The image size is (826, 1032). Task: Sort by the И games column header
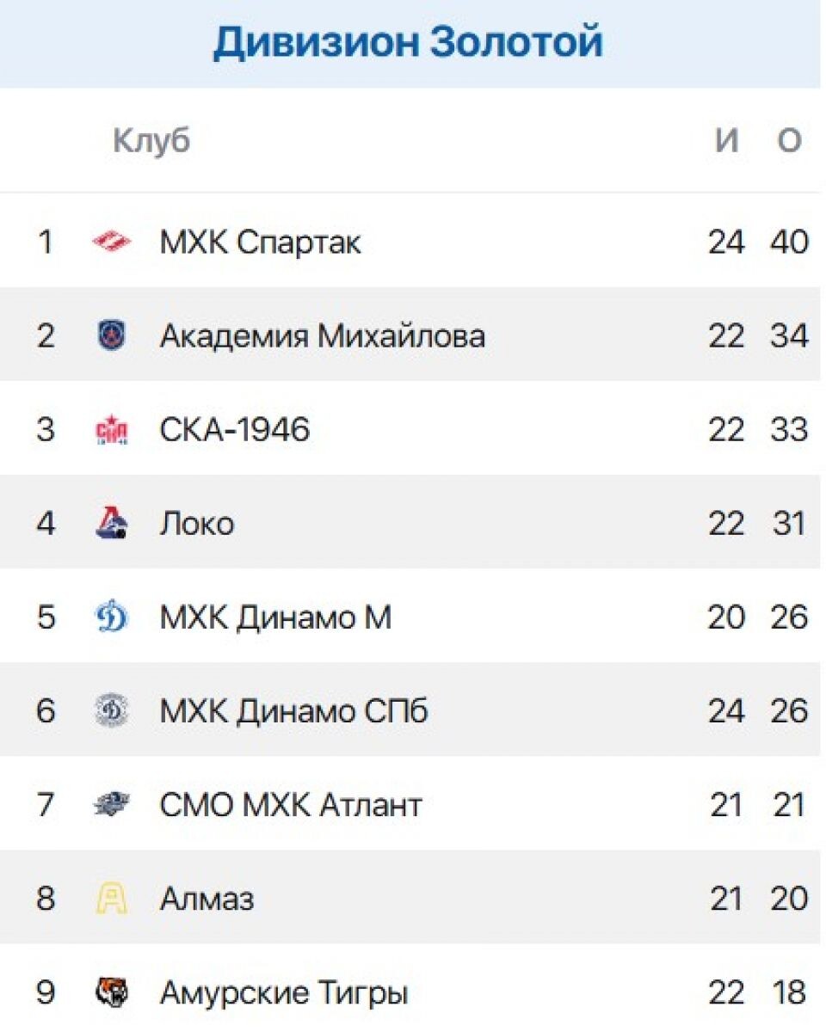click(727, 141)
